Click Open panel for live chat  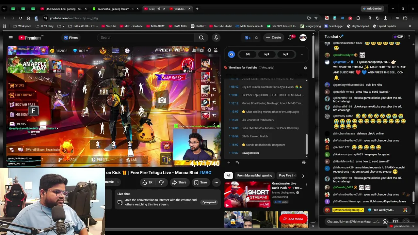click(x=209, y=202)
